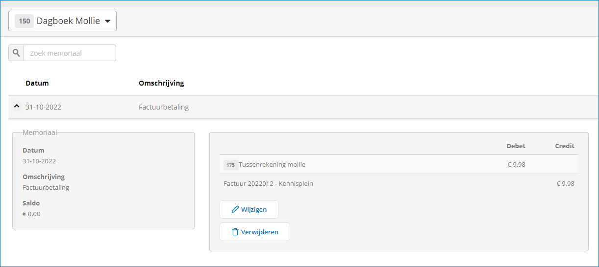Collapse the 31-10-2022 entry with the chevron
599x267 pixels.
(17, 106)
